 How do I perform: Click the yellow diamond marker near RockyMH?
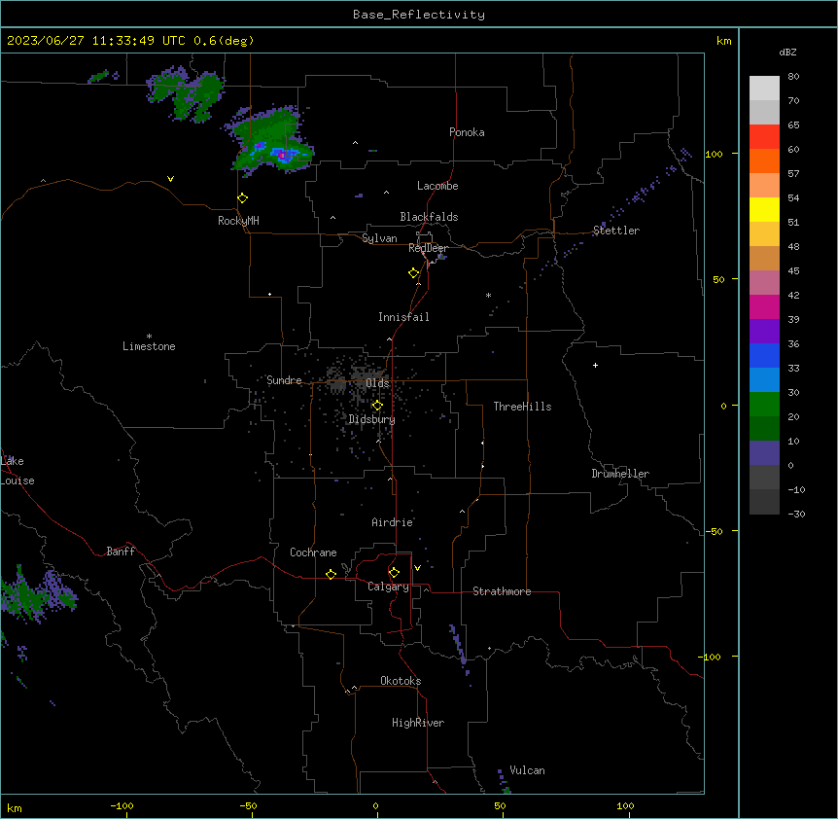click(243, 198)
